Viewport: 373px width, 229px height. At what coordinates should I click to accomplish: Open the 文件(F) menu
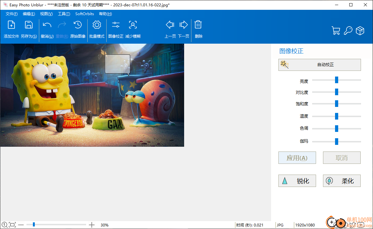pyautogui.click(x=11, y=14)
